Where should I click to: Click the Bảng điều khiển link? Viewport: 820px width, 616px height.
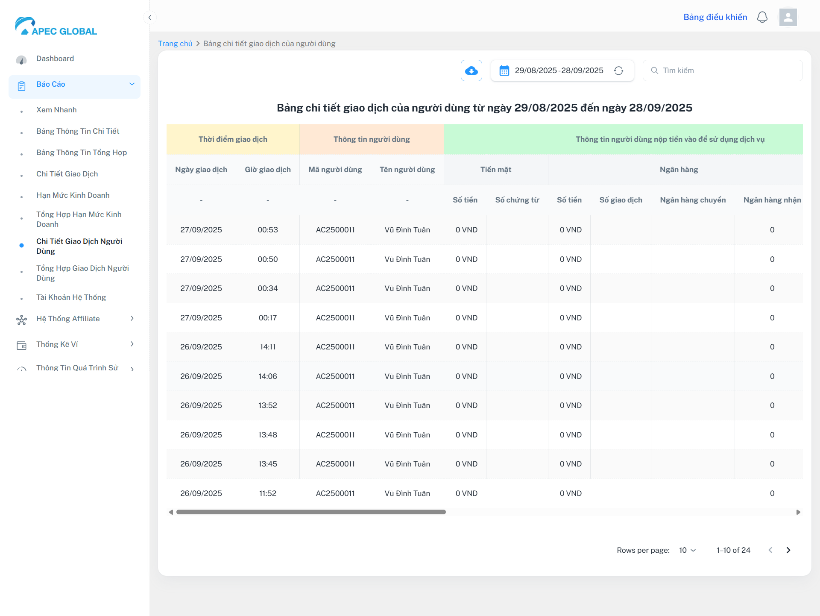[x=715, y=17]
